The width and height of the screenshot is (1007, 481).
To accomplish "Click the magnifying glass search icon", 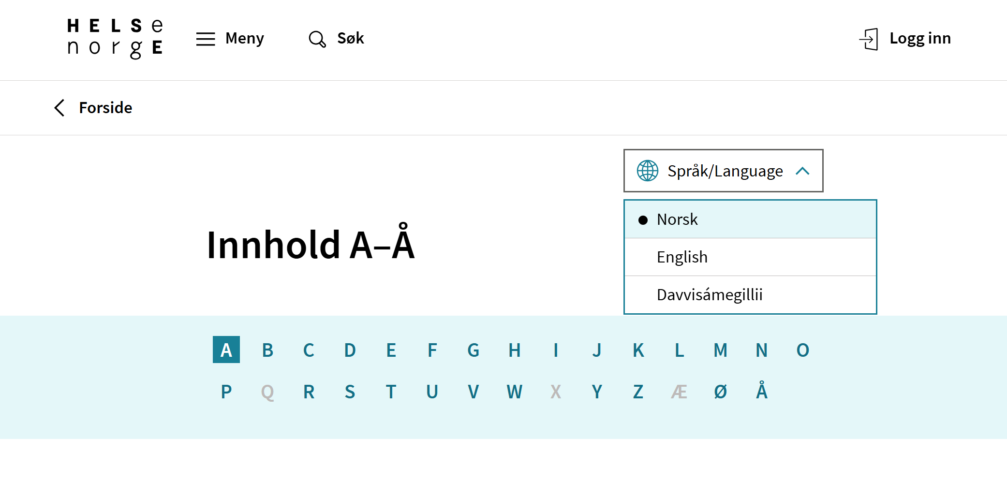I will pyautogui.click(x=317, y=39).
